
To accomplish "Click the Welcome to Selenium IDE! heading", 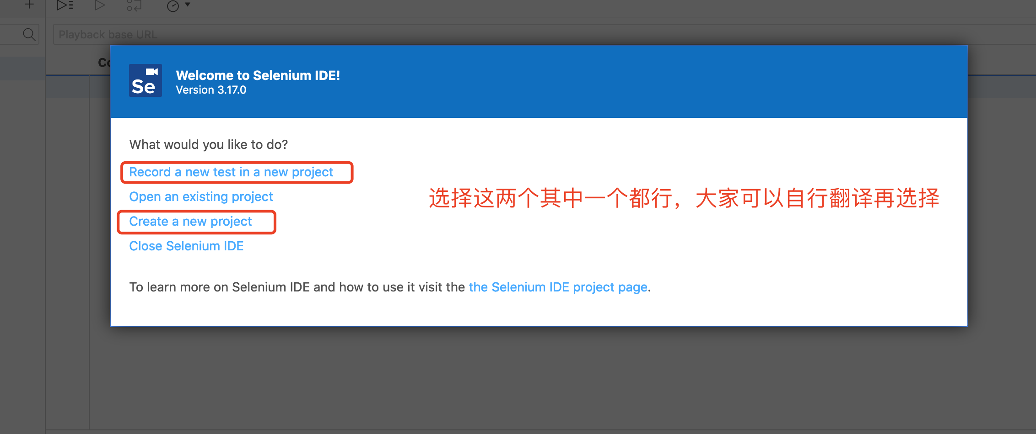I will tap(258, 75).
